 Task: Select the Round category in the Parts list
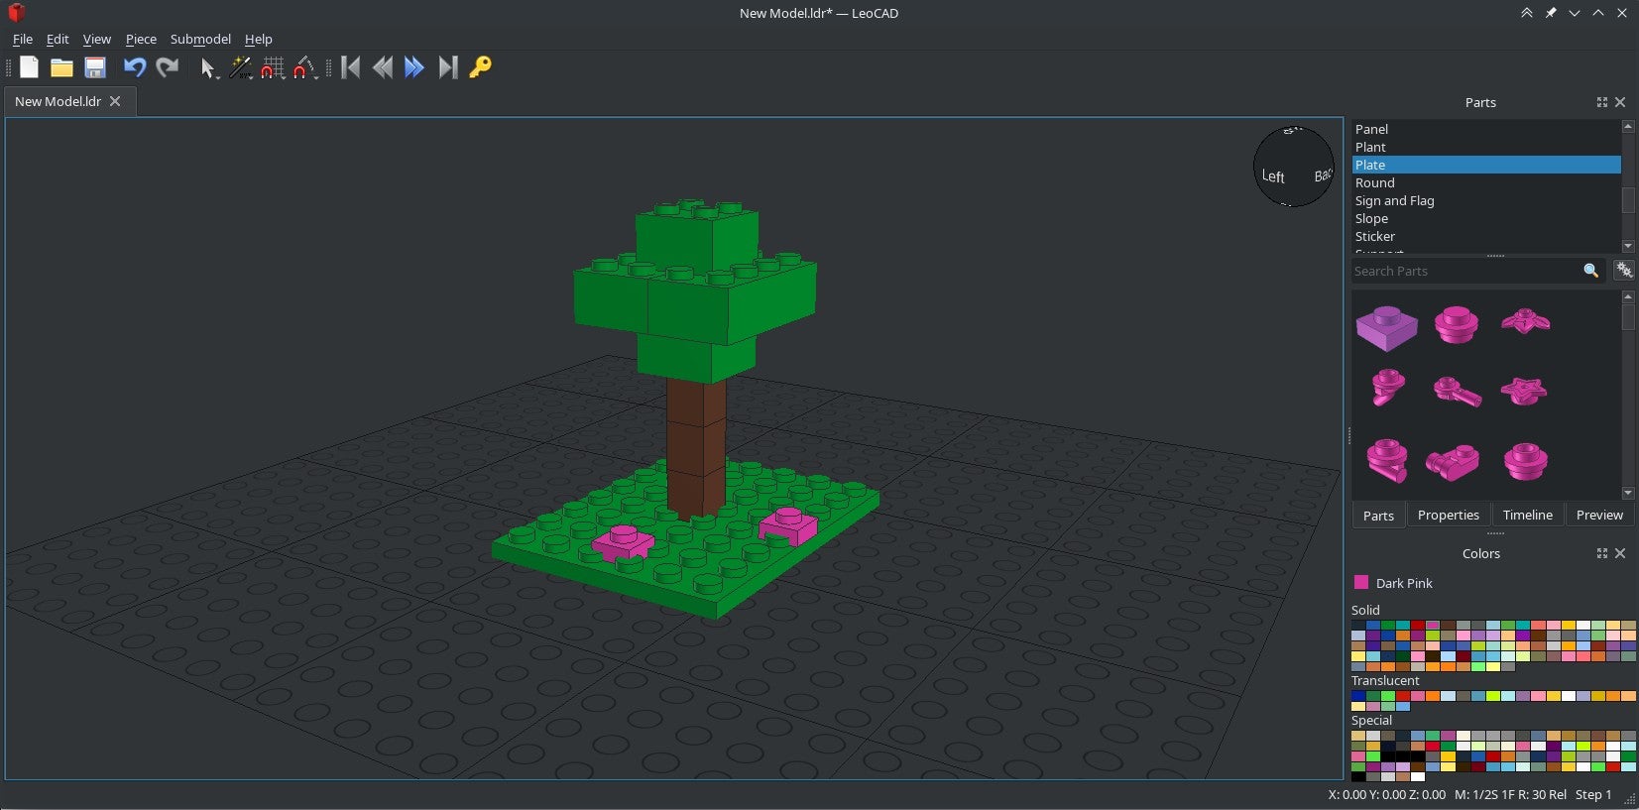click(1374, 182)
